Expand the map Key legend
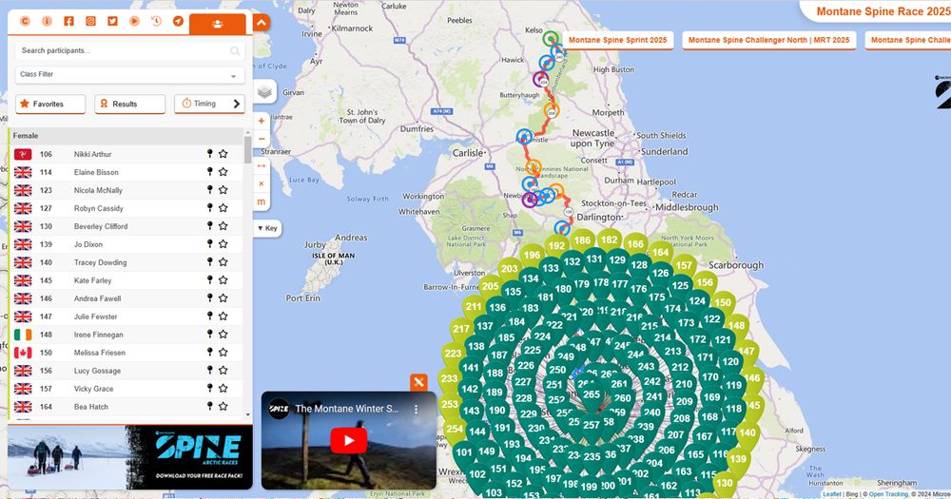The image size is (951, 499). tap(267, 228)
